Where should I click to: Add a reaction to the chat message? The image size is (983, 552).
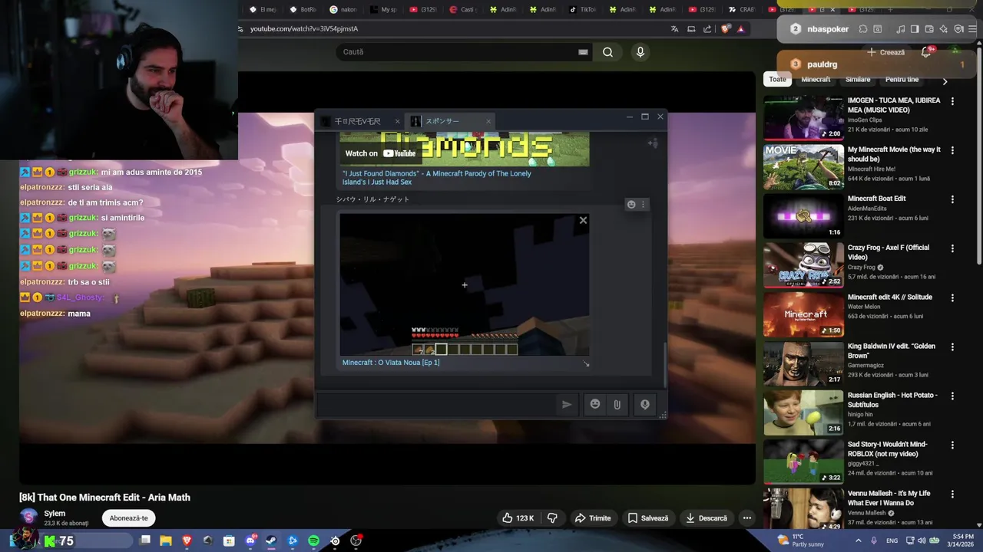(x=631, y=204)
